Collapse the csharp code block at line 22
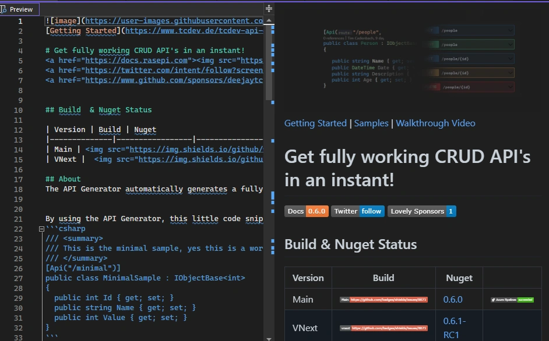Screen dimensions: 549x341 (x=41, y=229)
